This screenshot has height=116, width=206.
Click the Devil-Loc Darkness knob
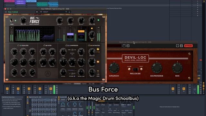(157, 68)
